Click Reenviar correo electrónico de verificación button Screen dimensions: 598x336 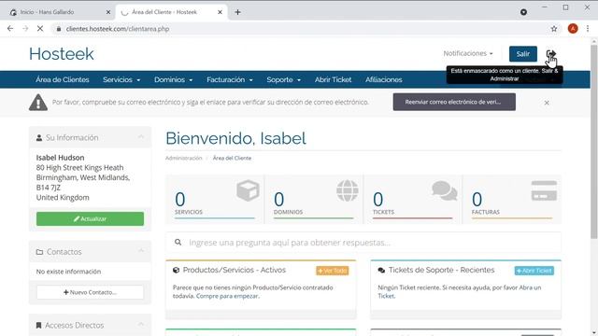(454, 102)
